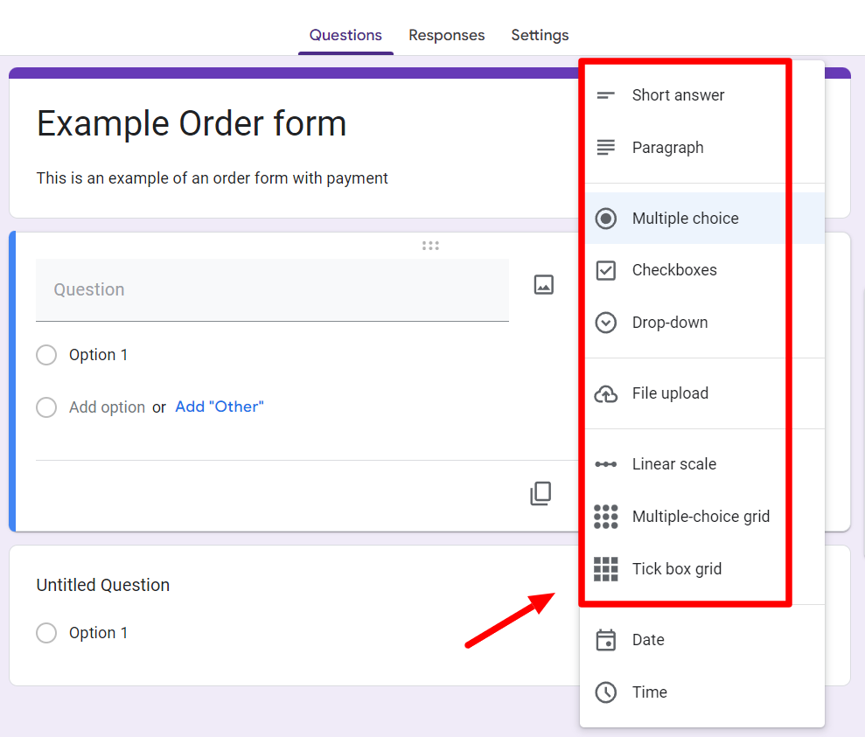The height and width of the screenshot is (737, 865).
Task: Select the Tick box grid question type
Action: pyautogui.click(x=677, y=568)
